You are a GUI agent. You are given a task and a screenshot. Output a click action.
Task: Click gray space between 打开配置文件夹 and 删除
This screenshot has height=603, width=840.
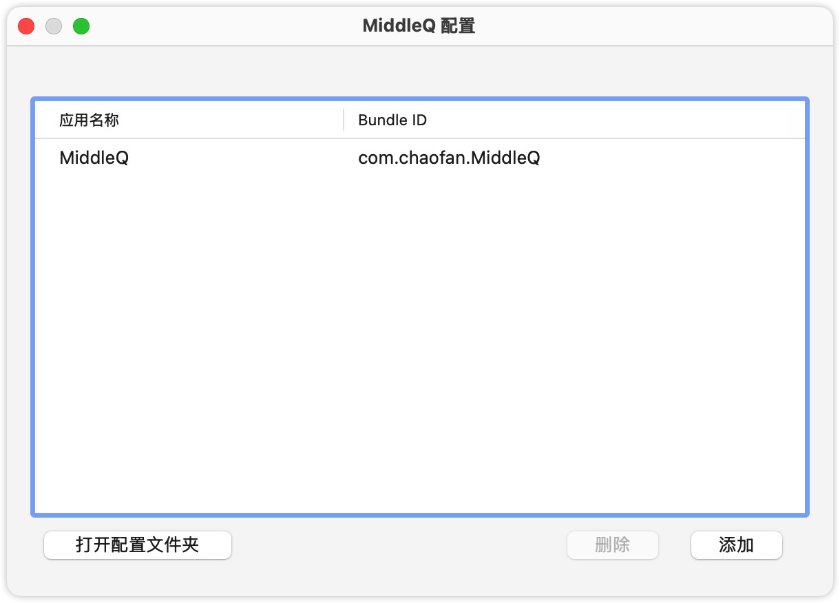399,545
